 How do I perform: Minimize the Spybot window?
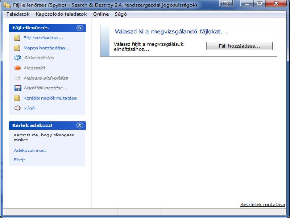tap(247, 3)
